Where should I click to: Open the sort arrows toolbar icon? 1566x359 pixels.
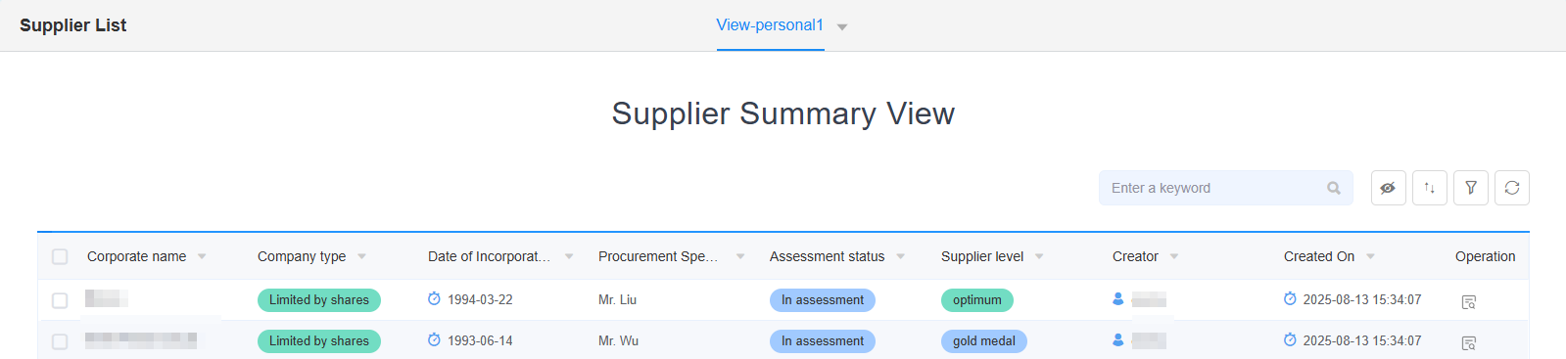(1430, 188)
